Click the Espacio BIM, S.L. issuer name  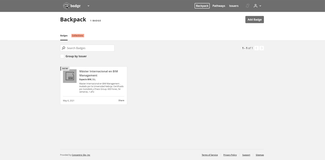point(88,79)
